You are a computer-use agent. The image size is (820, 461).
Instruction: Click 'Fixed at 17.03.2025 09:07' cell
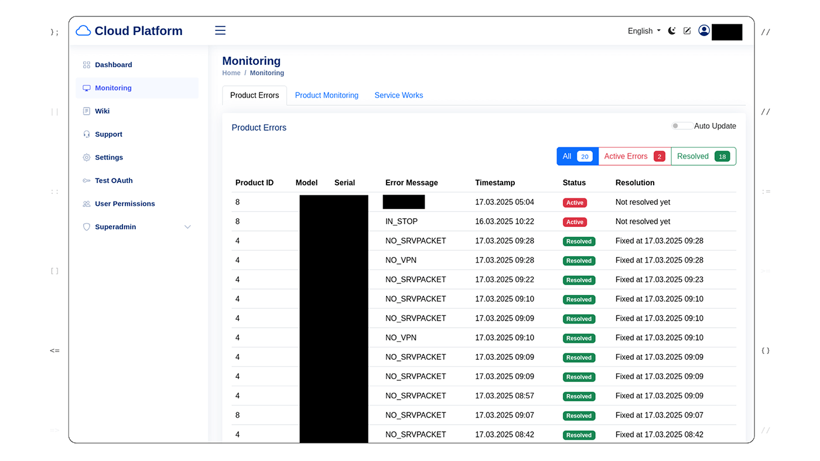(660, 415)
